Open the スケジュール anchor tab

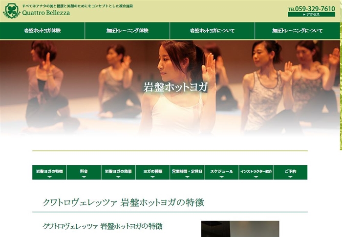(221, 172)
